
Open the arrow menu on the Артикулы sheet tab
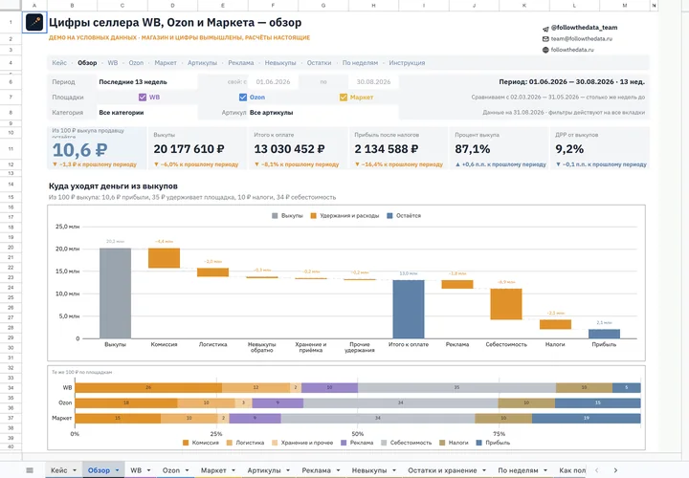(288, 470)
